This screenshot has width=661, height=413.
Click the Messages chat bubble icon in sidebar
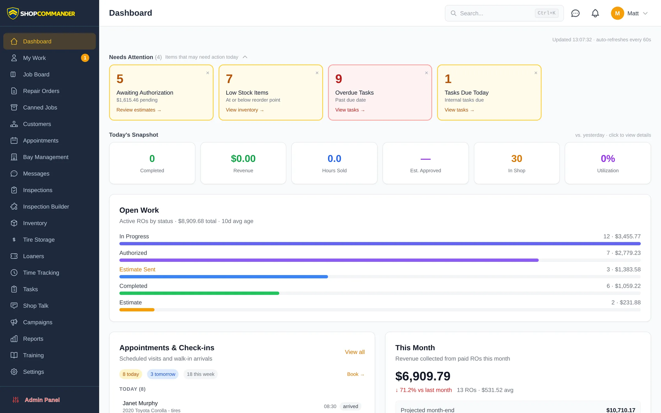coord(14,173)
